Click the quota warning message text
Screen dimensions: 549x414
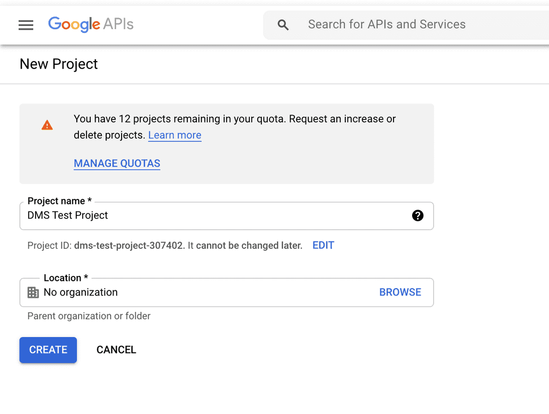234,127
